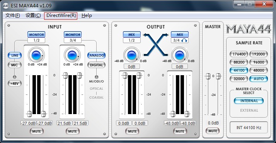Click output 1/2 volume knob
Image resolution: width=276 pixels, height=143 pixels.
132,55
